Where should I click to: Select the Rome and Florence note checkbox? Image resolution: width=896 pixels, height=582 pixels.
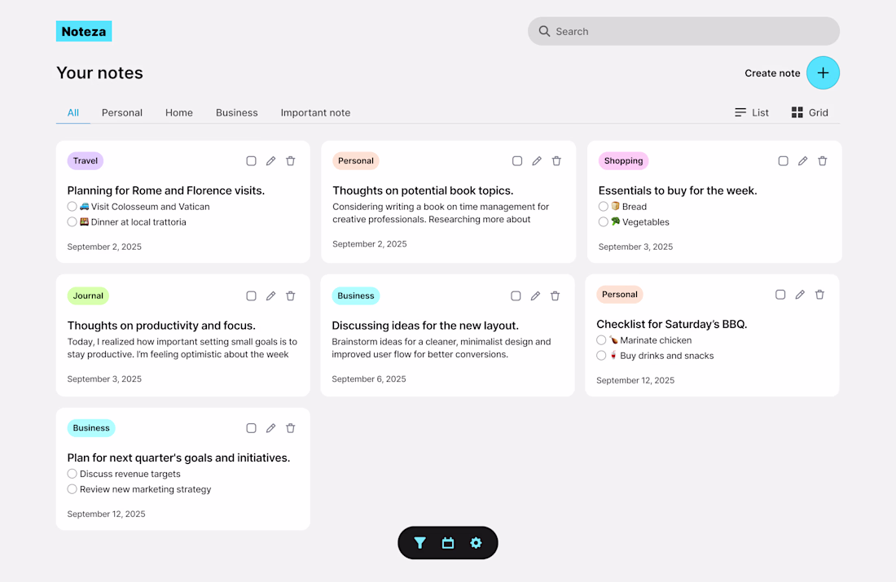coord(251,161)
